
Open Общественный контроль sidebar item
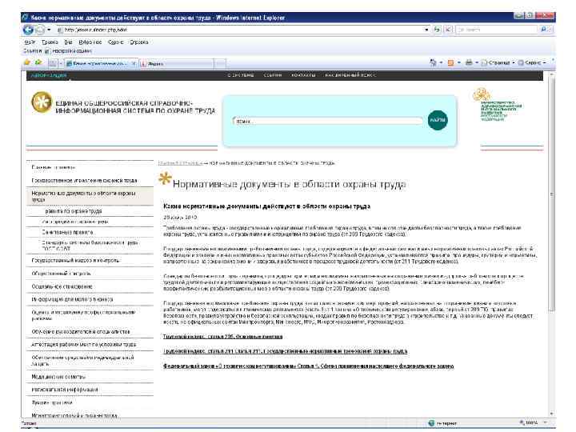(61, 274)
